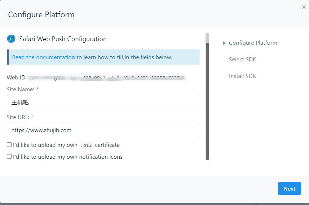This screenshot has height=205, width=309.
Task: Click the Next button
Action: pyautogui.click(x=289, y=188)
